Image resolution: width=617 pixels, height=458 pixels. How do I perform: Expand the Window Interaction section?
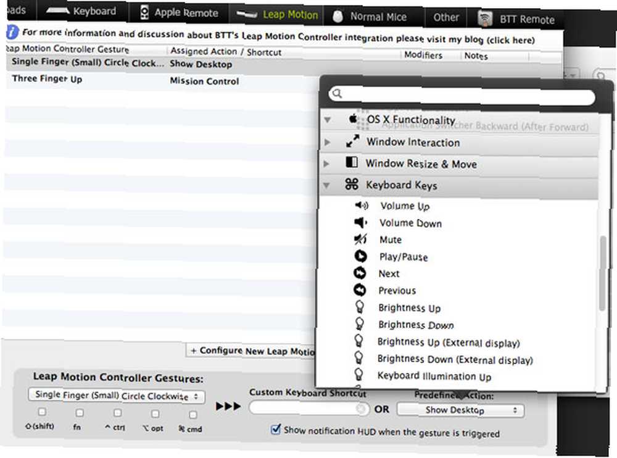pos(328,142)
